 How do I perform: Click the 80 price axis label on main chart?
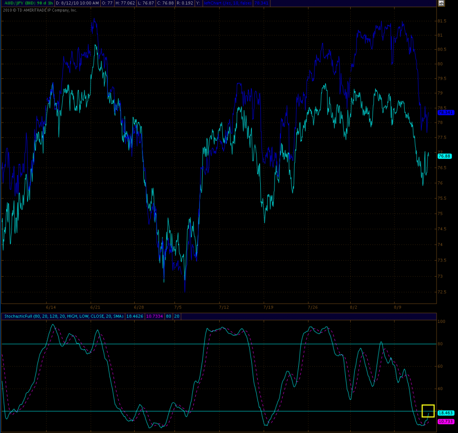[440, 64]
